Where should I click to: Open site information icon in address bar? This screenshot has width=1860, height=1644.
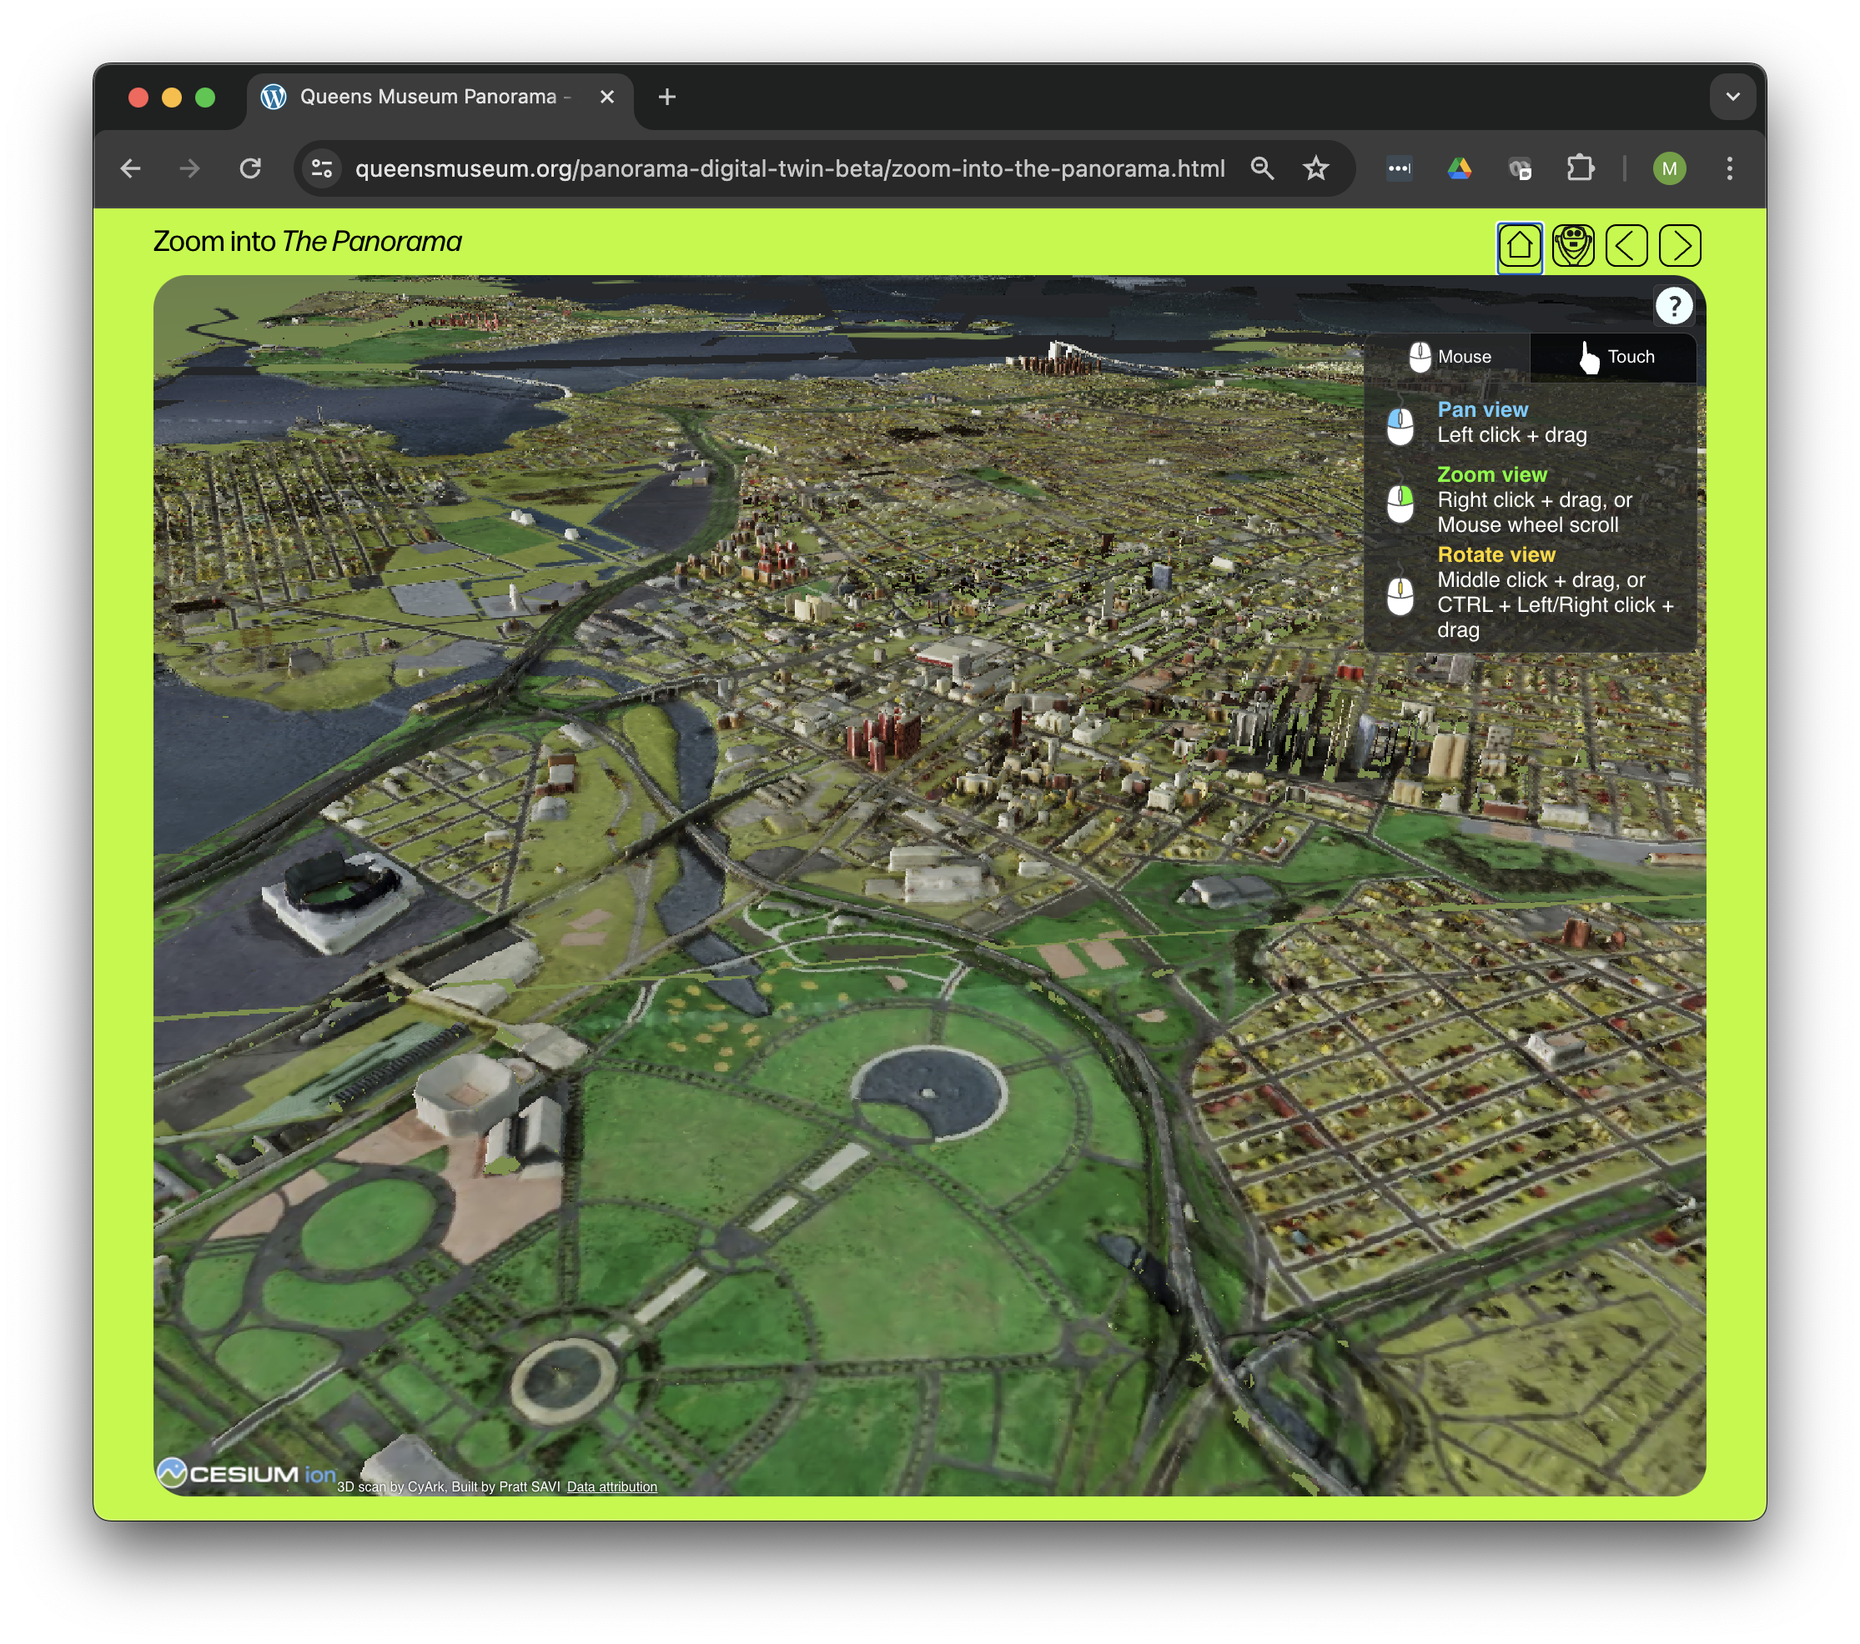pyautogui.click(x=322, y=169)
